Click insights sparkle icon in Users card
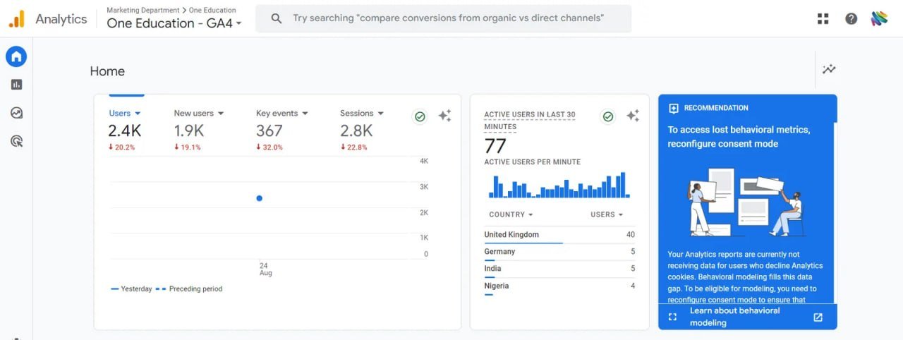This screenshot has height=340, width=903. tap(444, 116)
